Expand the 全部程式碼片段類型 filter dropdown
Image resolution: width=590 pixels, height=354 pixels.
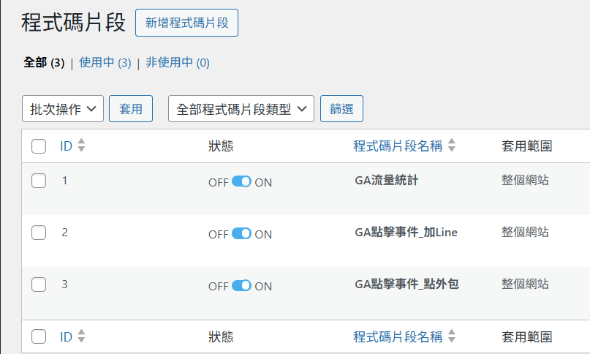(x=241, y=109)
